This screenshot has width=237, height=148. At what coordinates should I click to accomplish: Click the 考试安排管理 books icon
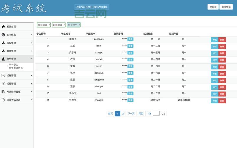tap(3, 92)
